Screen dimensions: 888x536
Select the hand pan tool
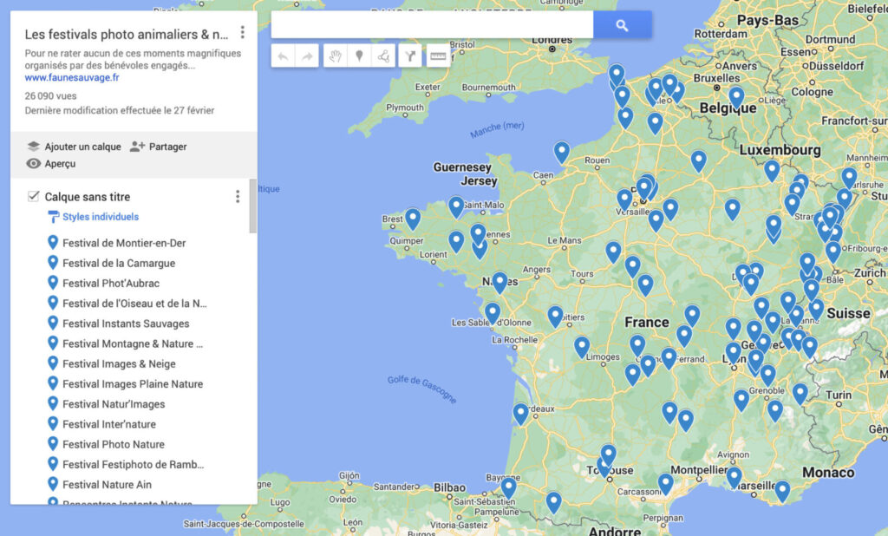point(335,56)
